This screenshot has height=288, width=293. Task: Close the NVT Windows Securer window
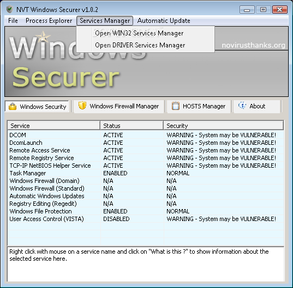point(280,9)
